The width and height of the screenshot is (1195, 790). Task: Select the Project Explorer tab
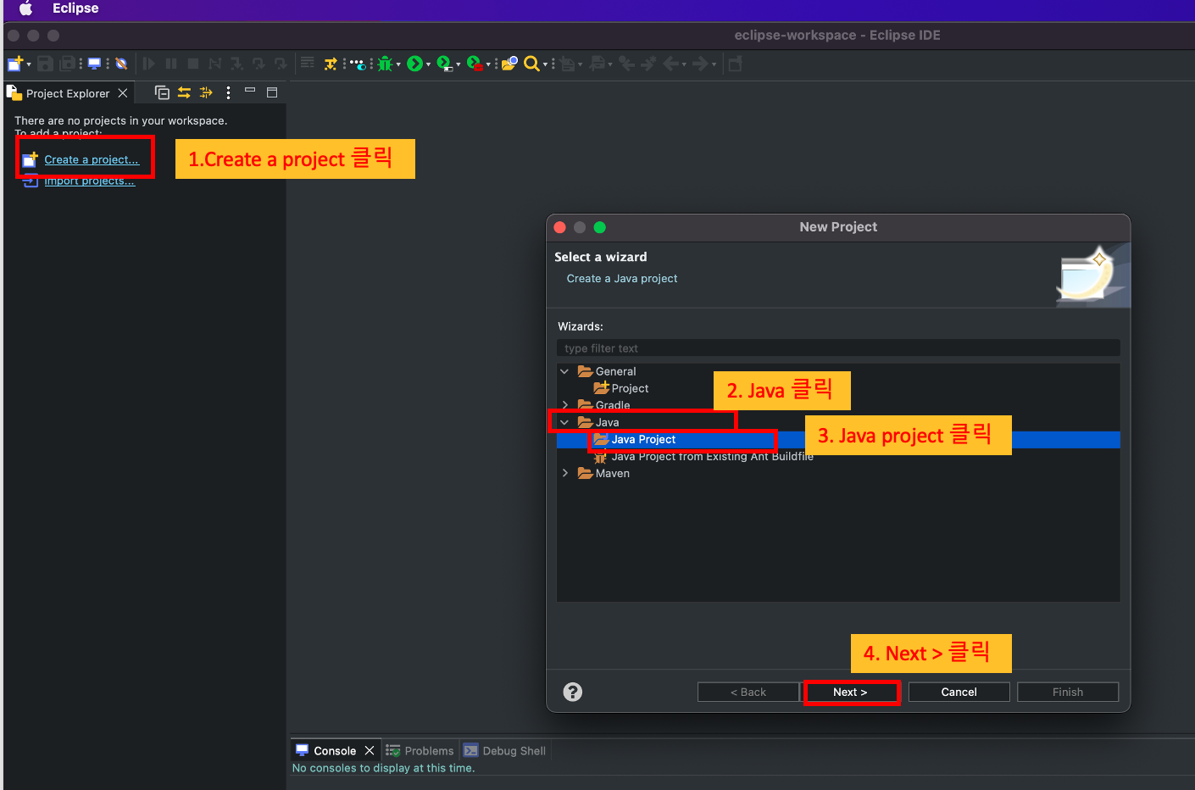tap(68, 93)
